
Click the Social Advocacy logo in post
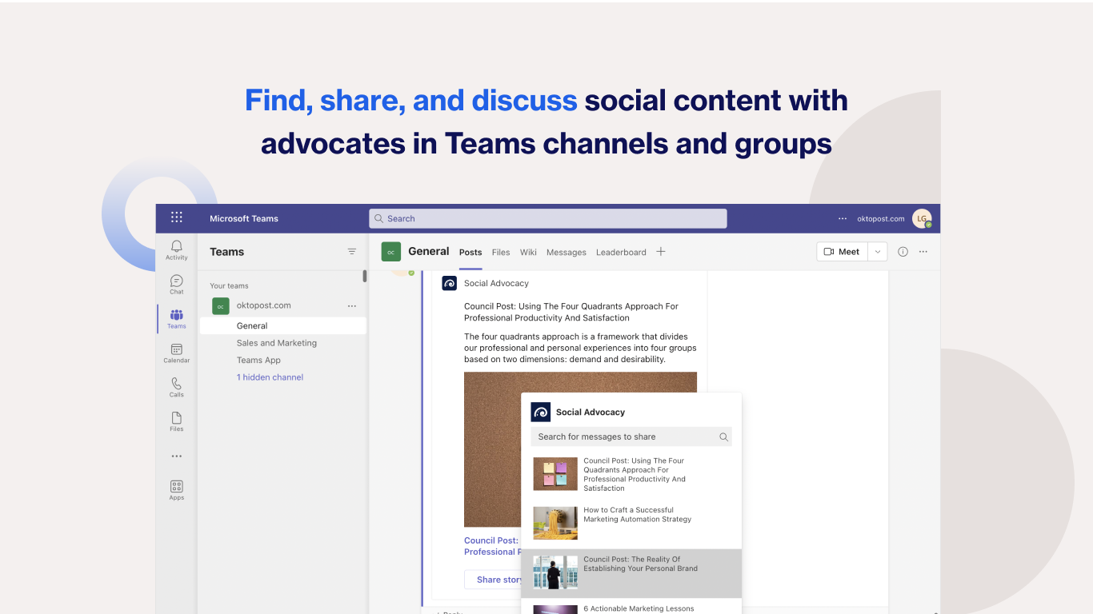pos(450,283)
